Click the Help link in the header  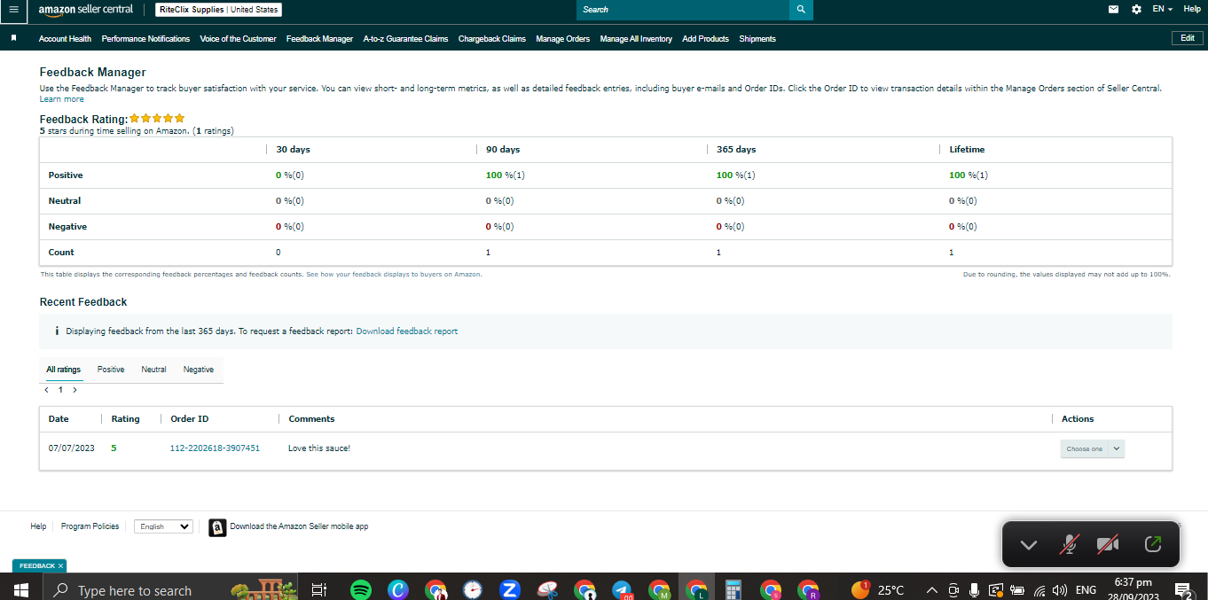[1192, 9]
